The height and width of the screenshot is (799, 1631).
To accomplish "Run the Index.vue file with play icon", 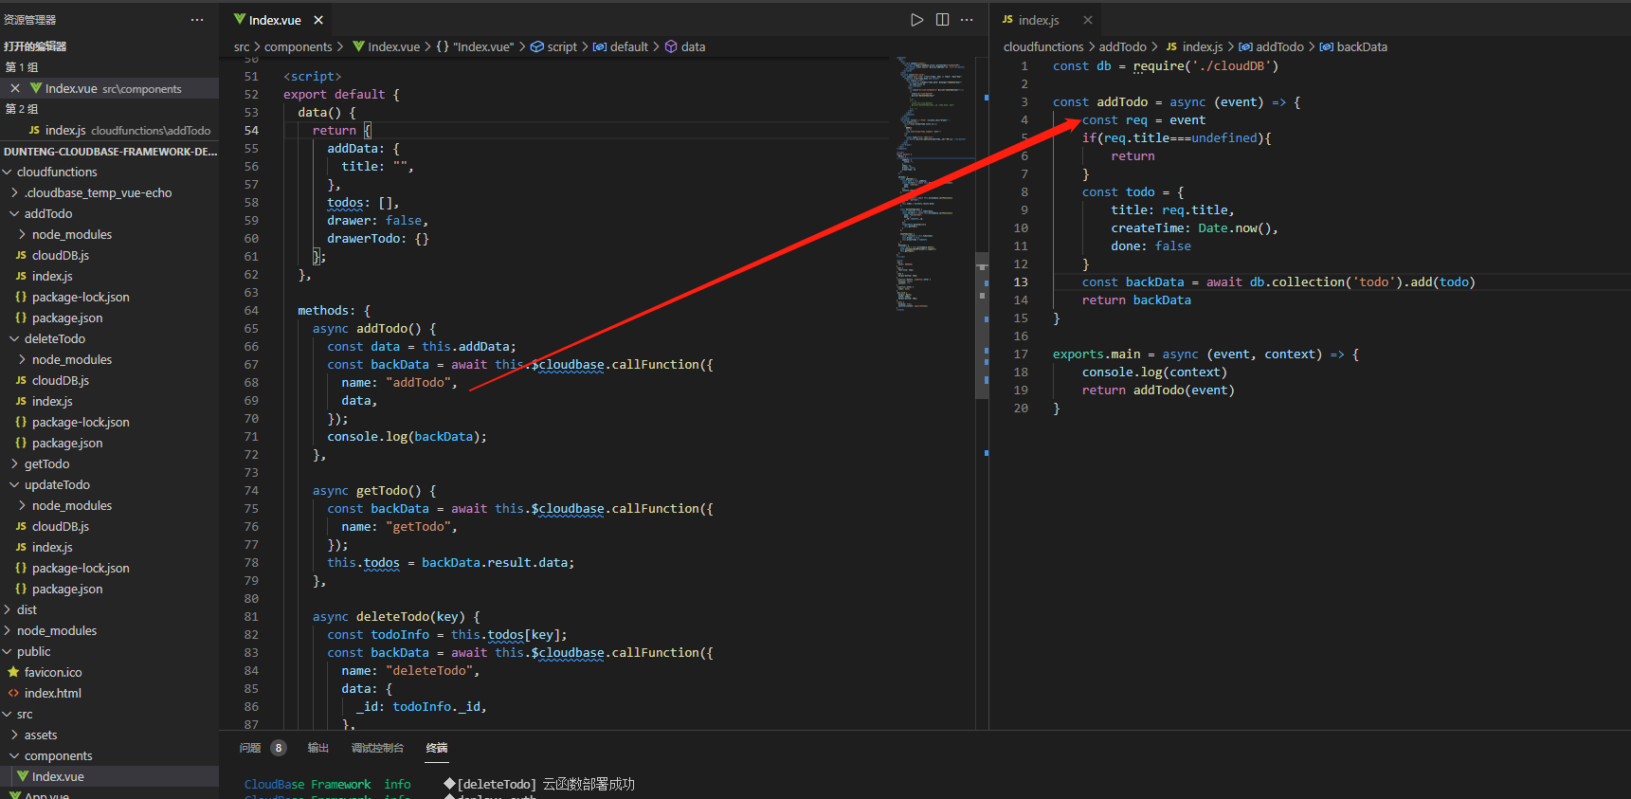I will [x=916, y=20].
